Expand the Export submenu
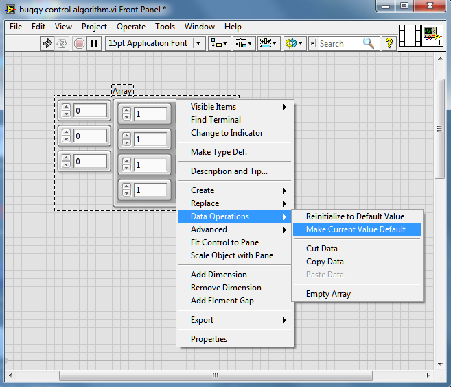Viewport: 451px width, 387px height. tap(236, 320)
